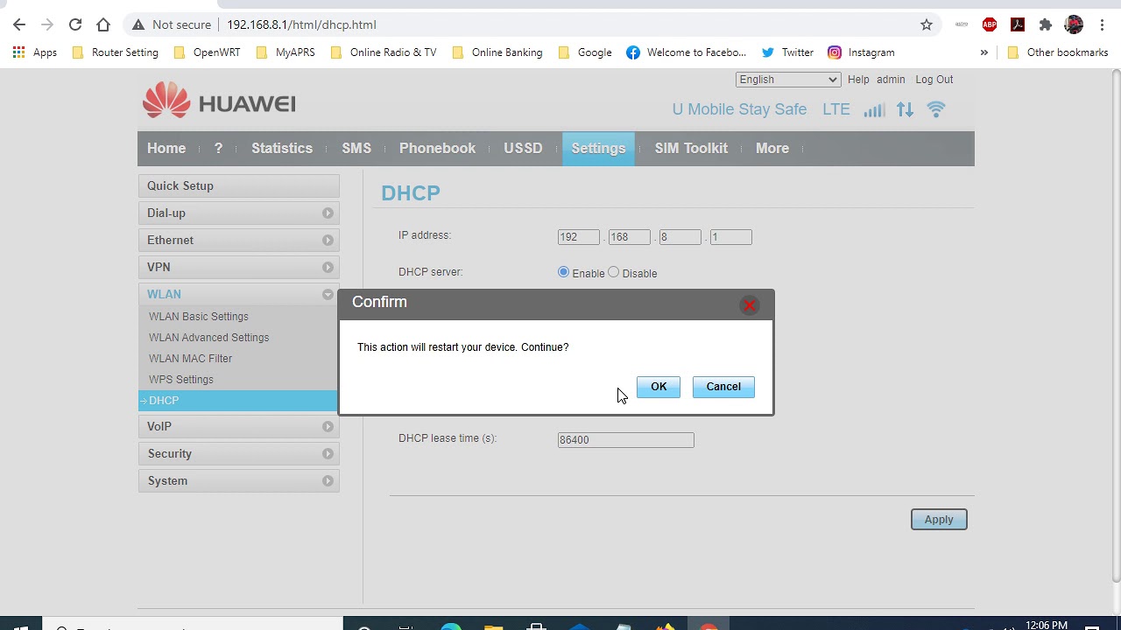
Task: Click the admin link
Action: (x=891, y=80)
